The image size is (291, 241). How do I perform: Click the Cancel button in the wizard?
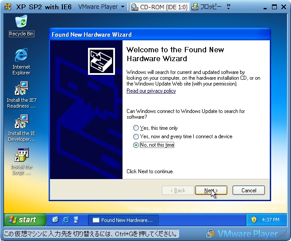249,190
